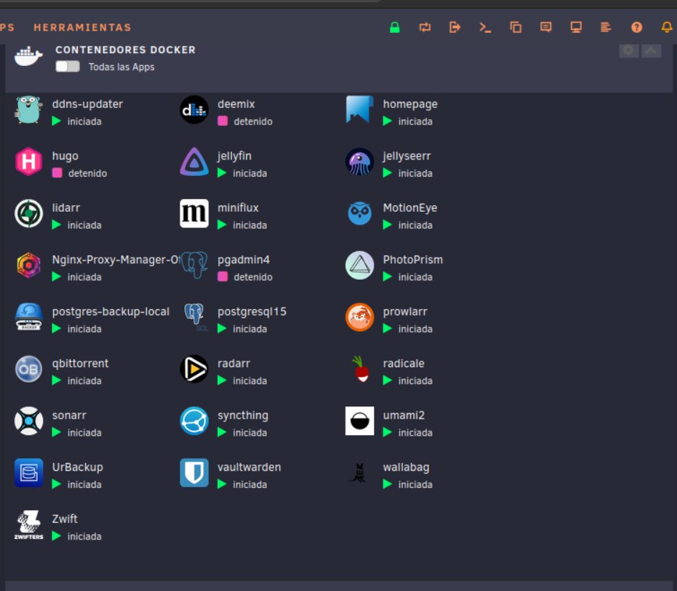Click the jellyfin triangle icon

(194, 162)
